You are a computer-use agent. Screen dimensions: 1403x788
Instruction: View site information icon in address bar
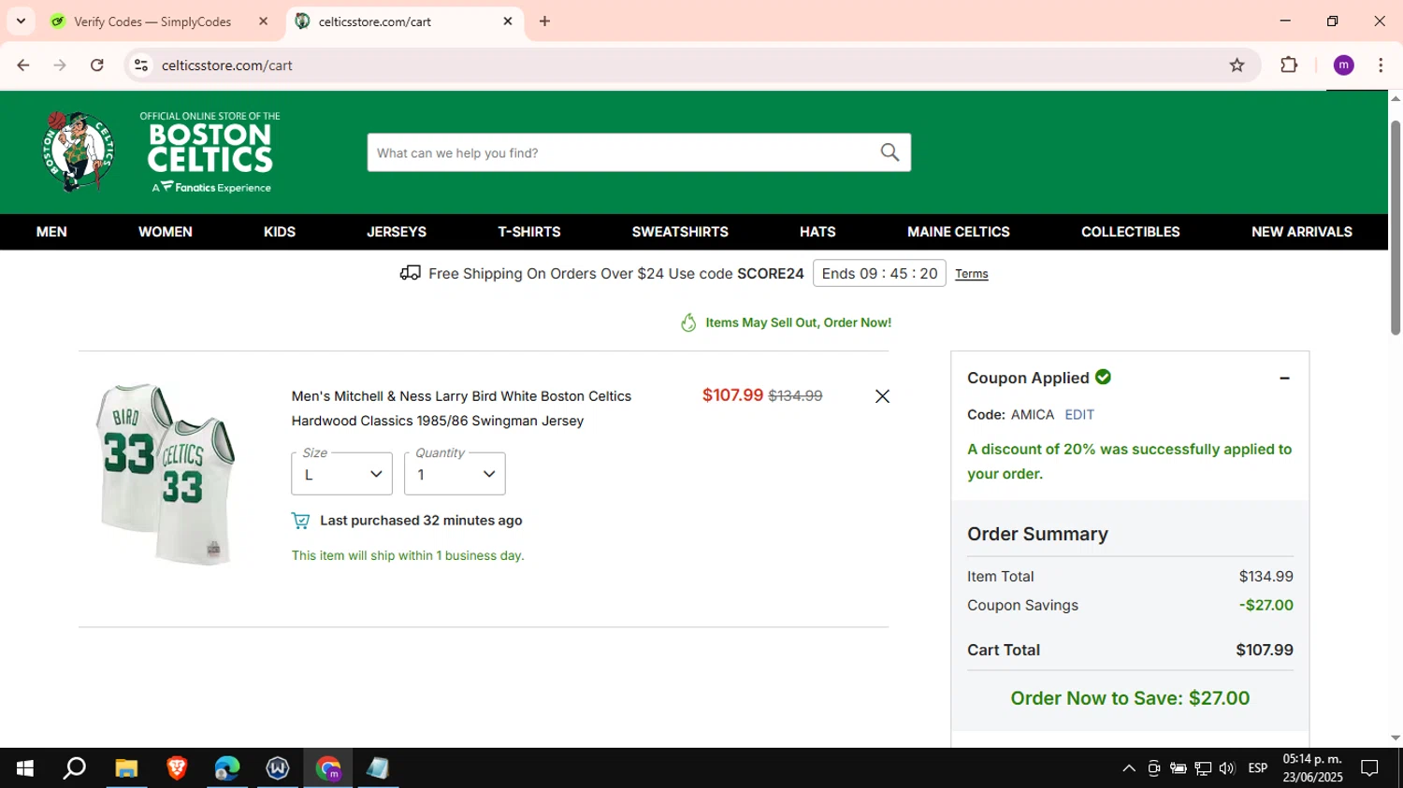(x=141, y=65)
